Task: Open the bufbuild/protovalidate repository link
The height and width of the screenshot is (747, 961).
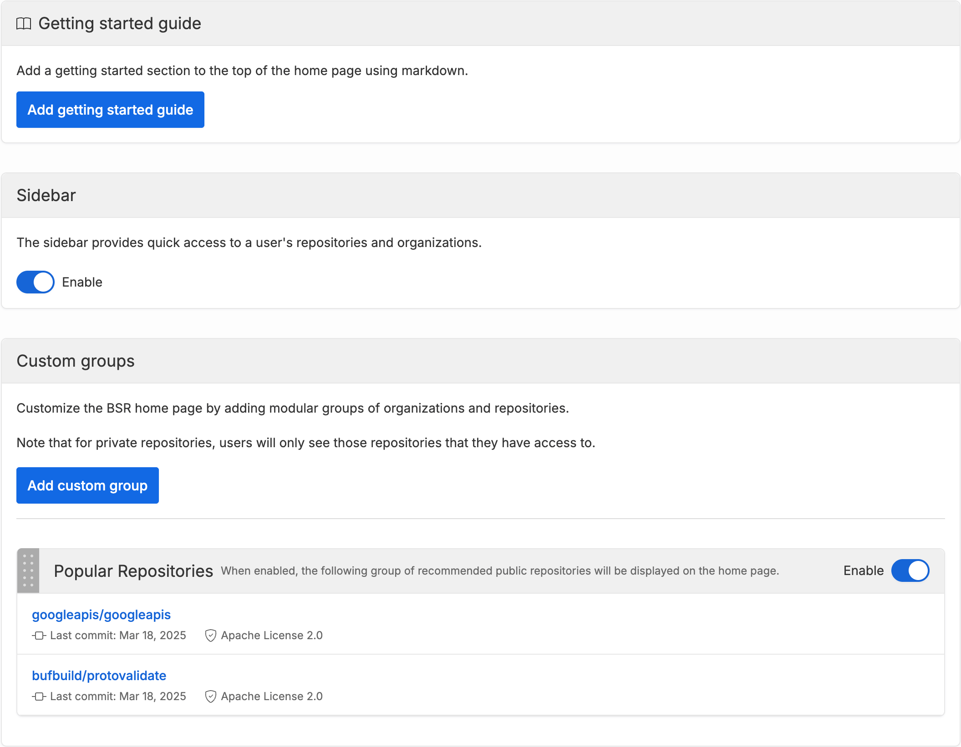Action: tap(99, 676)
